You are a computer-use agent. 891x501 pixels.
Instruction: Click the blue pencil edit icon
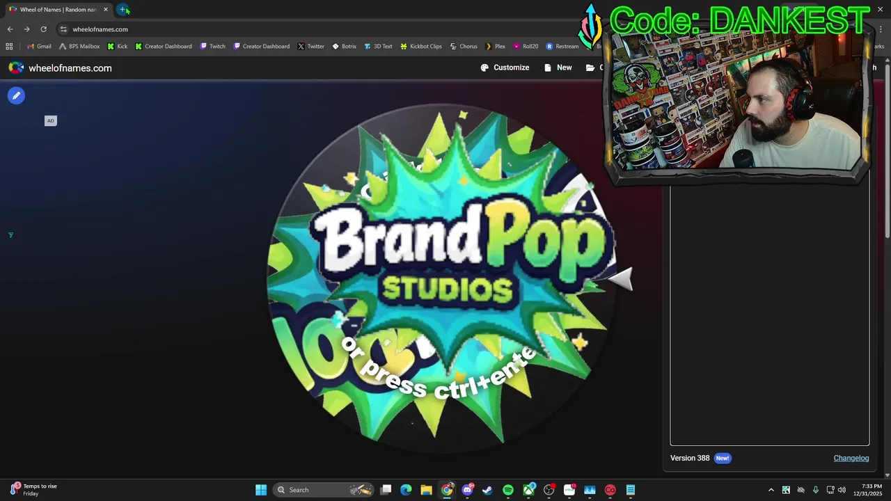16,95
